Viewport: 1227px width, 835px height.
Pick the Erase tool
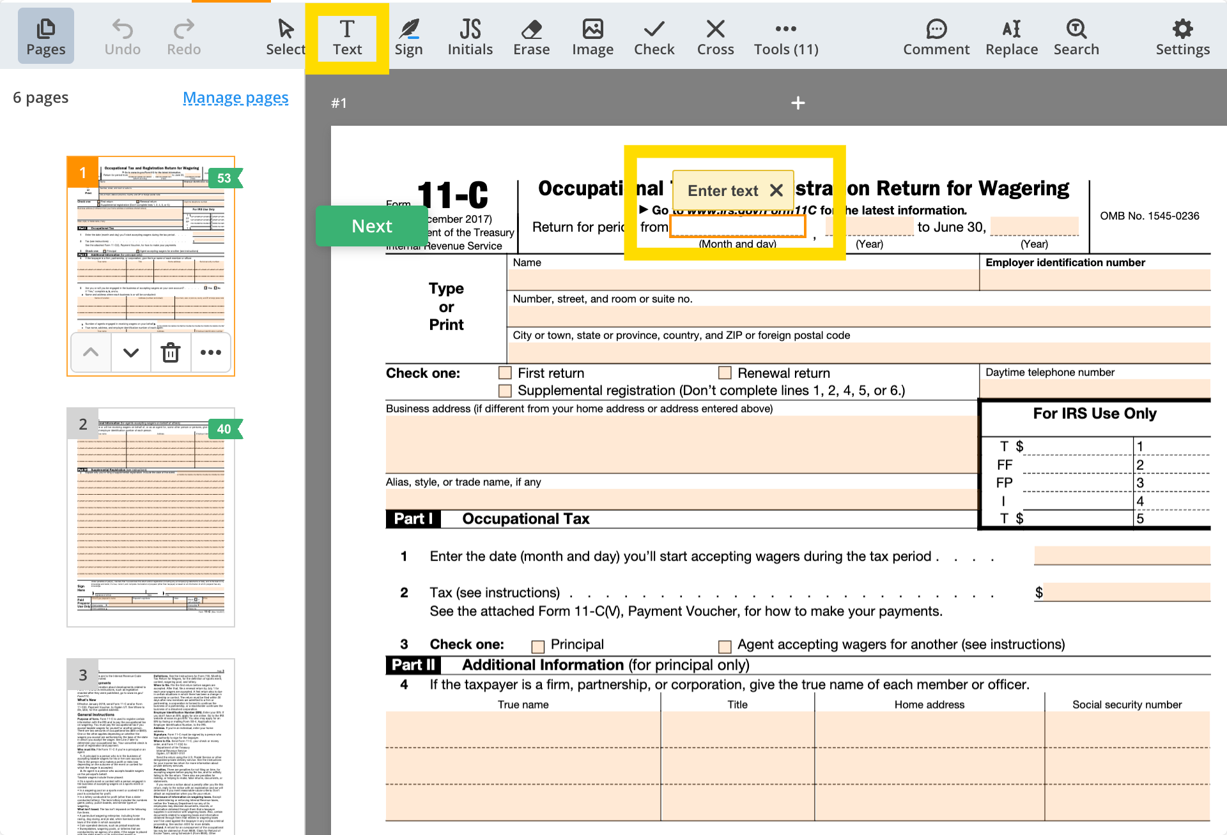(531, 36)
